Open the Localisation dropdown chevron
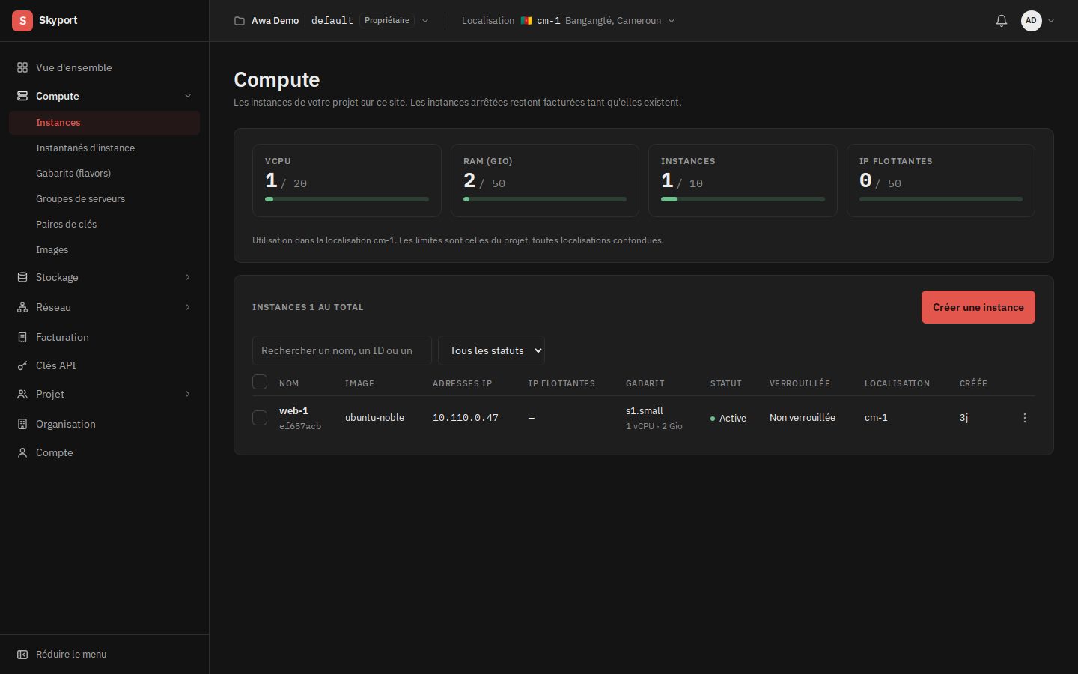 point(672,21)
